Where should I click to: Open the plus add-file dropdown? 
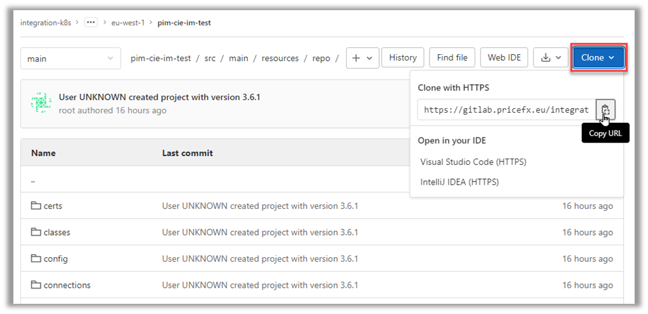362,58
